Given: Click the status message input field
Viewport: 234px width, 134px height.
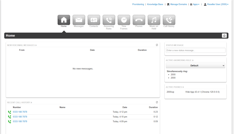Looking at the screenshot, I should click(196, 50).
